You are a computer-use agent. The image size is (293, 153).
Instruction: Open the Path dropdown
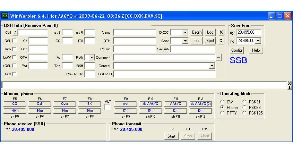click(92, 58)
